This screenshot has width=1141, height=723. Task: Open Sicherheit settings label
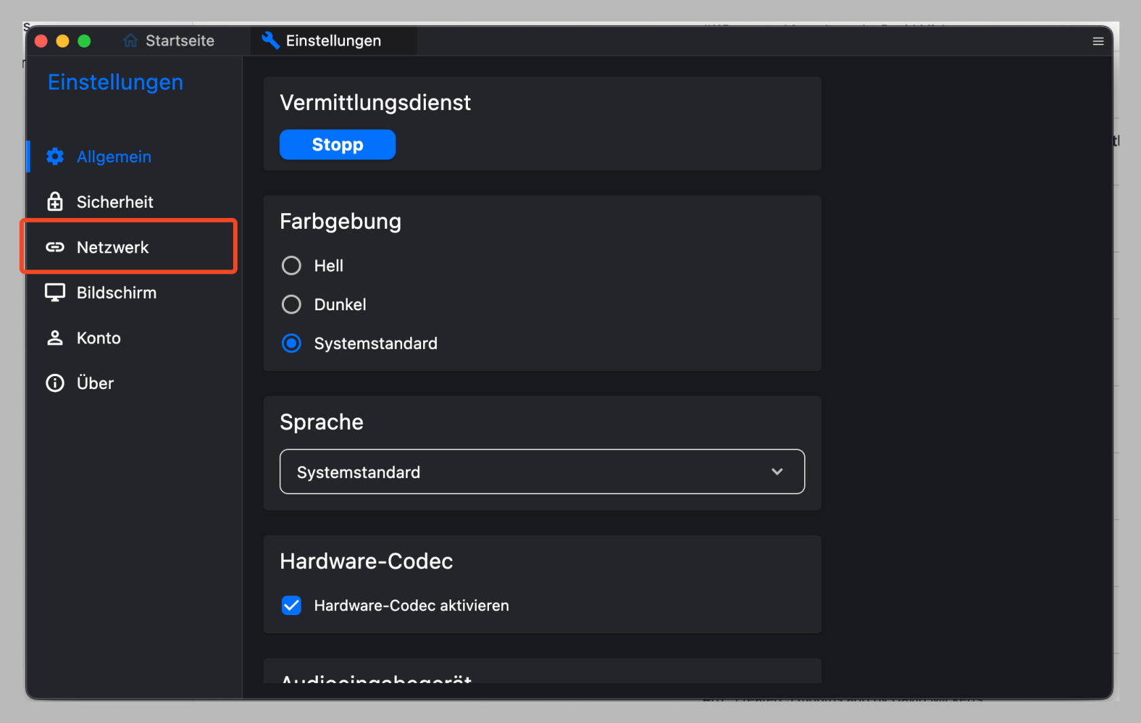pos(115,202)
